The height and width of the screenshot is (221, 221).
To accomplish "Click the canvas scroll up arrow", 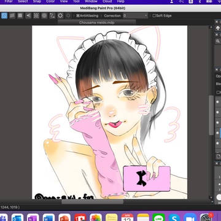I will point(211,27).
